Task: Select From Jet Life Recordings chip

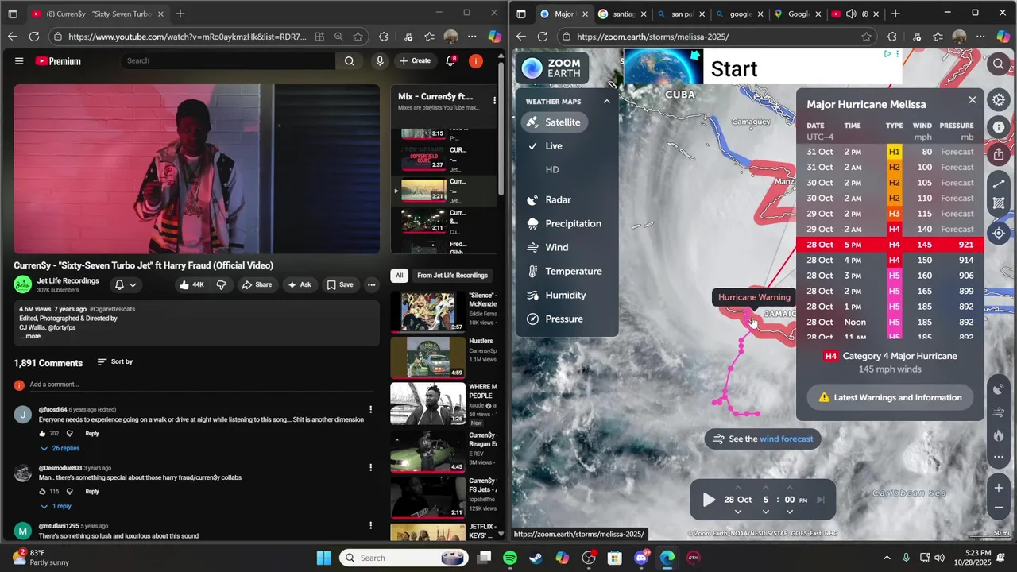Action: click(x=452, y=276)
